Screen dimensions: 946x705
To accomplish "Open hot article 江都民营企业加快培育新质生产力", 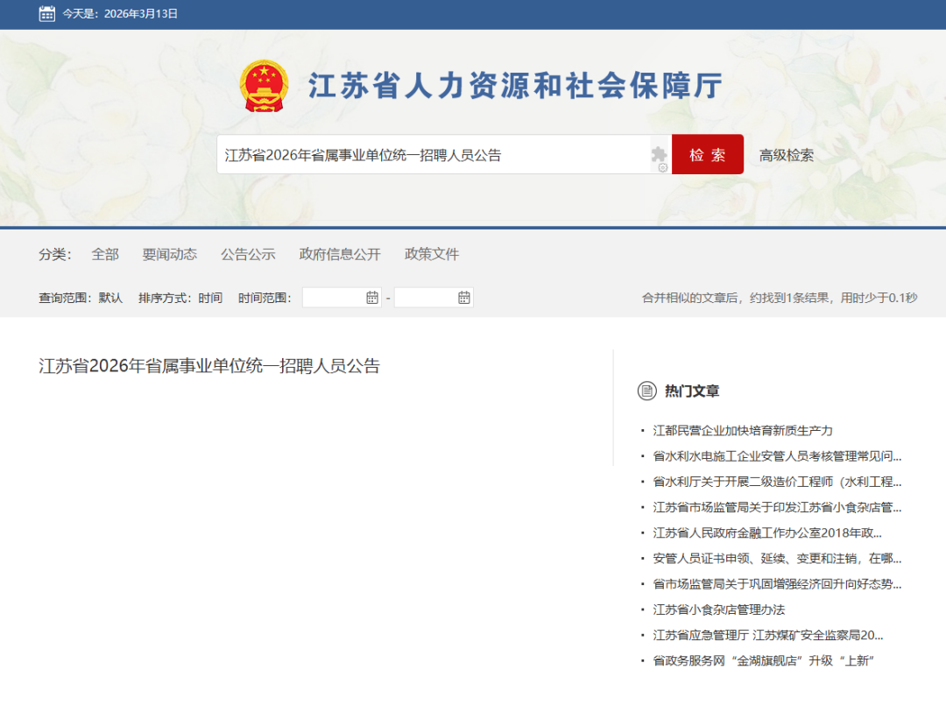I will coord(742,431).
